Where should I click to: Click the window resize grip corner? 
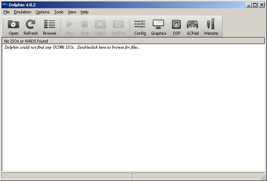263,177
